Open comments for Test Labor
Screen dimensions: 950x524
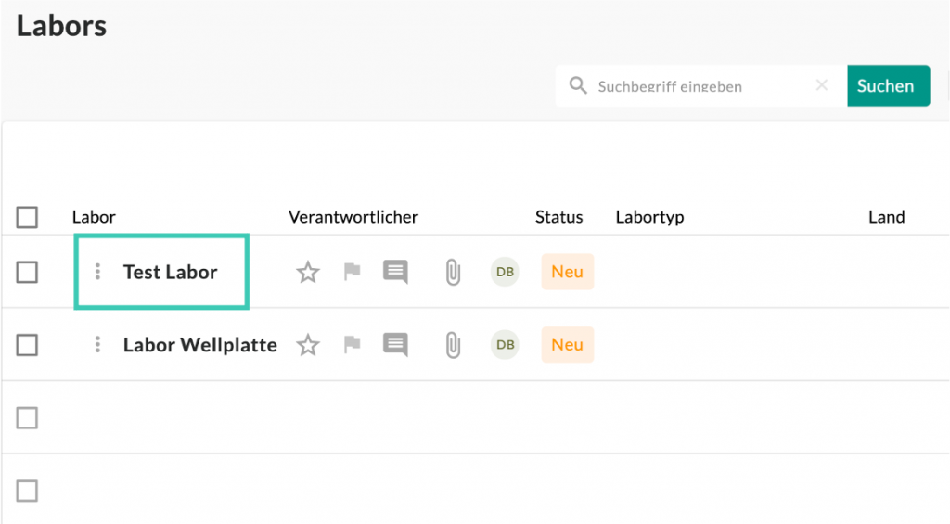click(395, 273)
